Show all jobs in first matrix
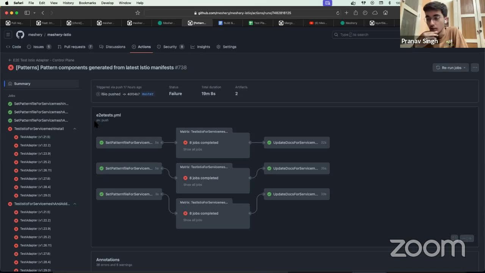The image size is (485, 273). pyautogui.click(x=192, y=149)
